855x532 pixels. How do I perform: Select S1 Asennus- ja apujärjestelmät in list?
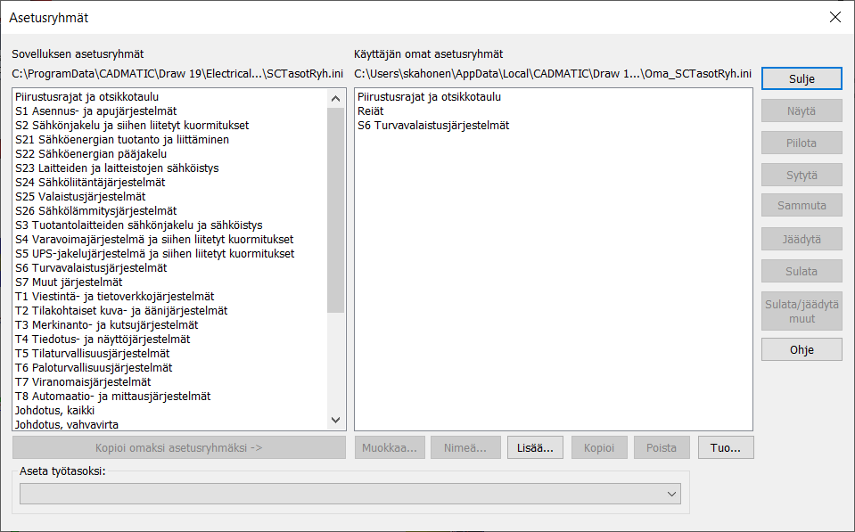(95, 111)
